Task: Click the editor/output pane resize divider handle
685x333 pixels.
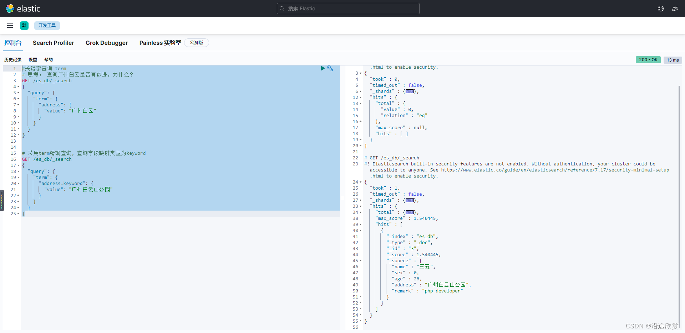Action: (342, 198)
